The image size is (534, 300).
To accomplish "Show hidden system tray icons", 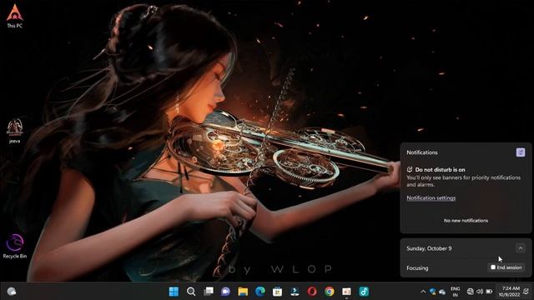I will [x=423, y=292].
